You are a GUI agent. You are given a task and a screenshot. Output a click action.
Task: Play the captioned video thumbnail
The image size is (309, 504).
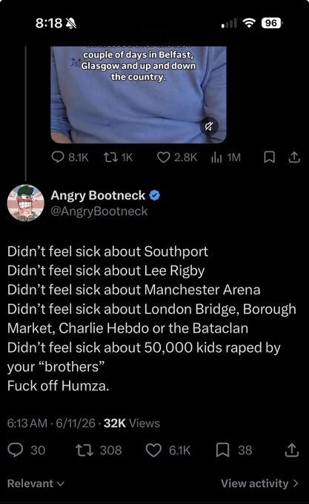pyautogui.click(x=139, y=95)
